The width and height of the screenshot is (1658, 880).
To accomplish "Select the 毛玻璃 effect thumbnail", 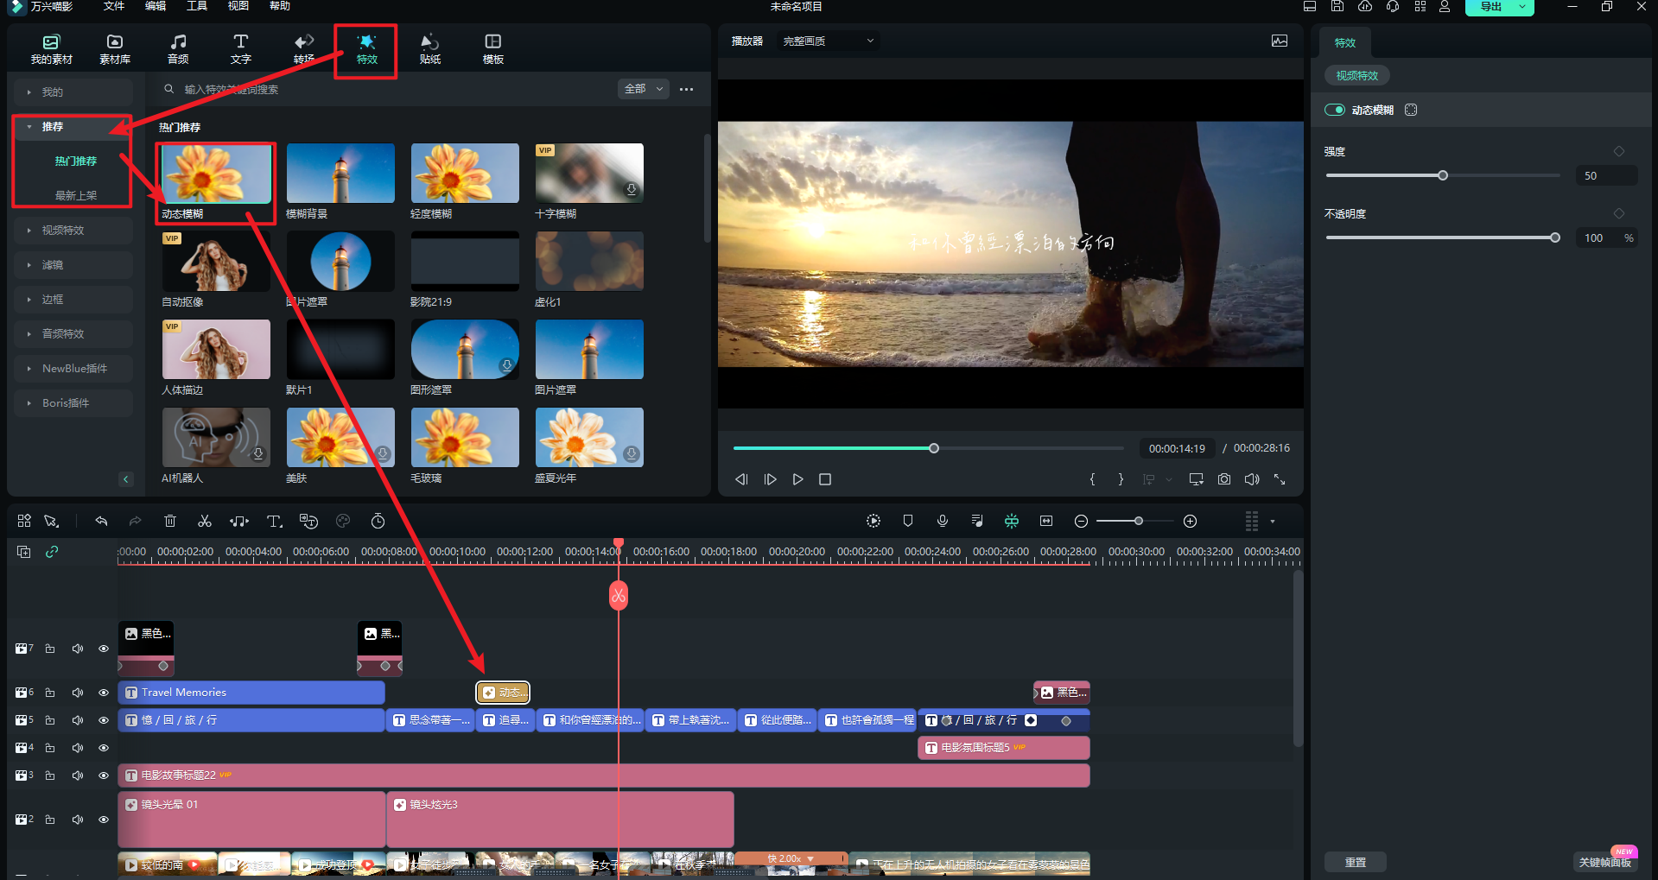I will [465, 438].
